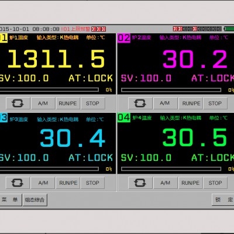Click the yellow 01 channel number badge

4,38
